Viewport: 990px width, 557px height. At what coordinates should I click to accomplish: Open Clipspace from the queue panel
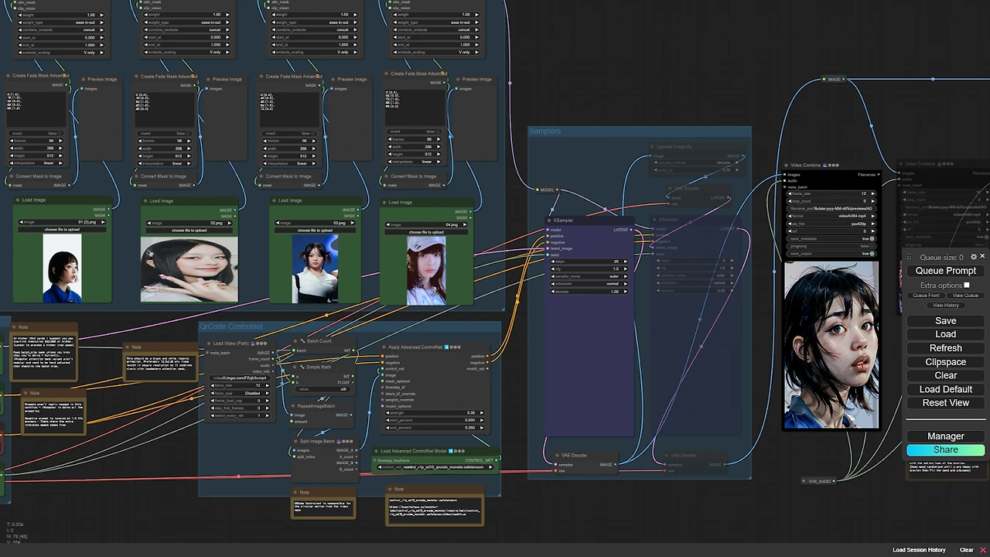click(x=945, y=362)
